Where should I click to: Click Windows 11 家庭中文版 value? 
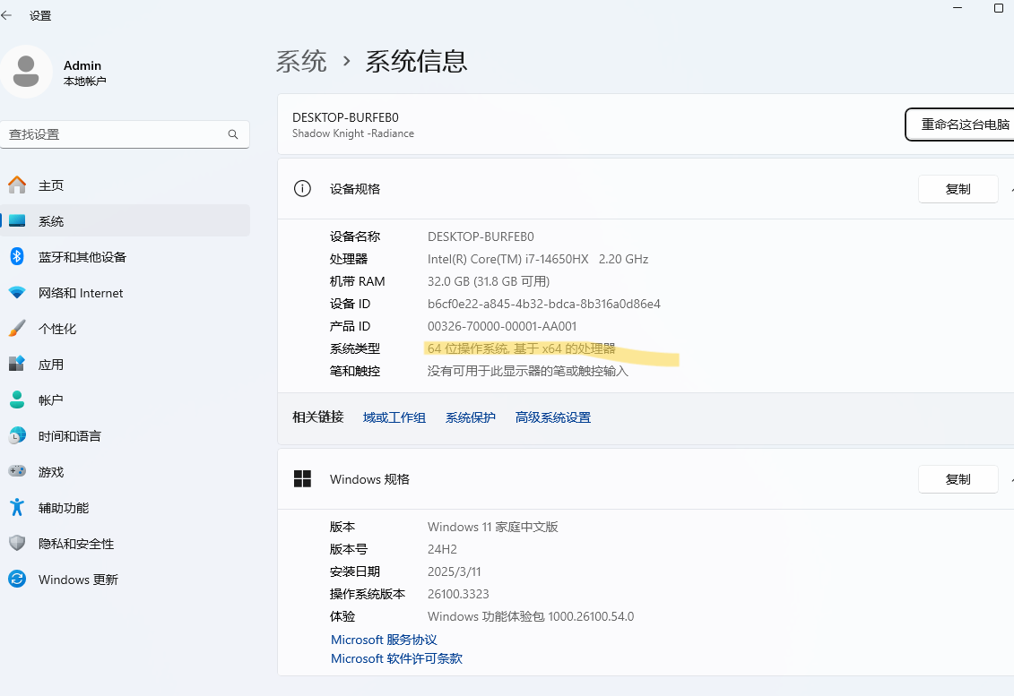[x=493, y=527]
